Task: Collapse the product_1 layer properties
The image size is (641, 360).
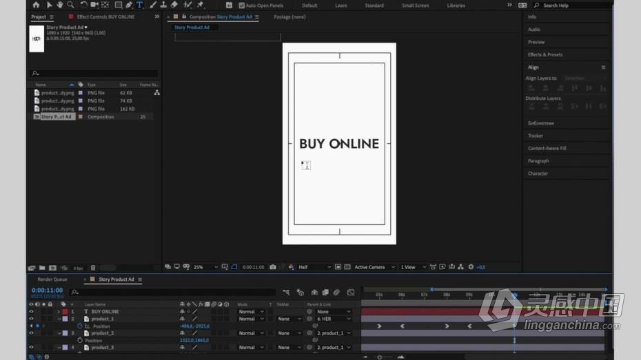Action: click(x=59, y=319)
